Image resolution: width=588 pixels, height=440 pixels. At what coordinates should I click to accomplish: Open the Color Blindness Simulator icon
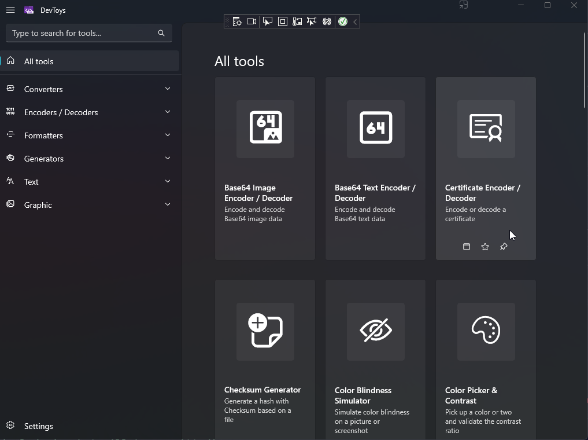point(376,331)
